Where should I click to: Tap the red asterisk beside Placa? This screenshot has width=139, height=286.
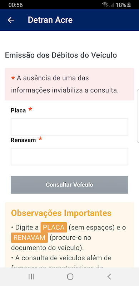coord(30,109)
